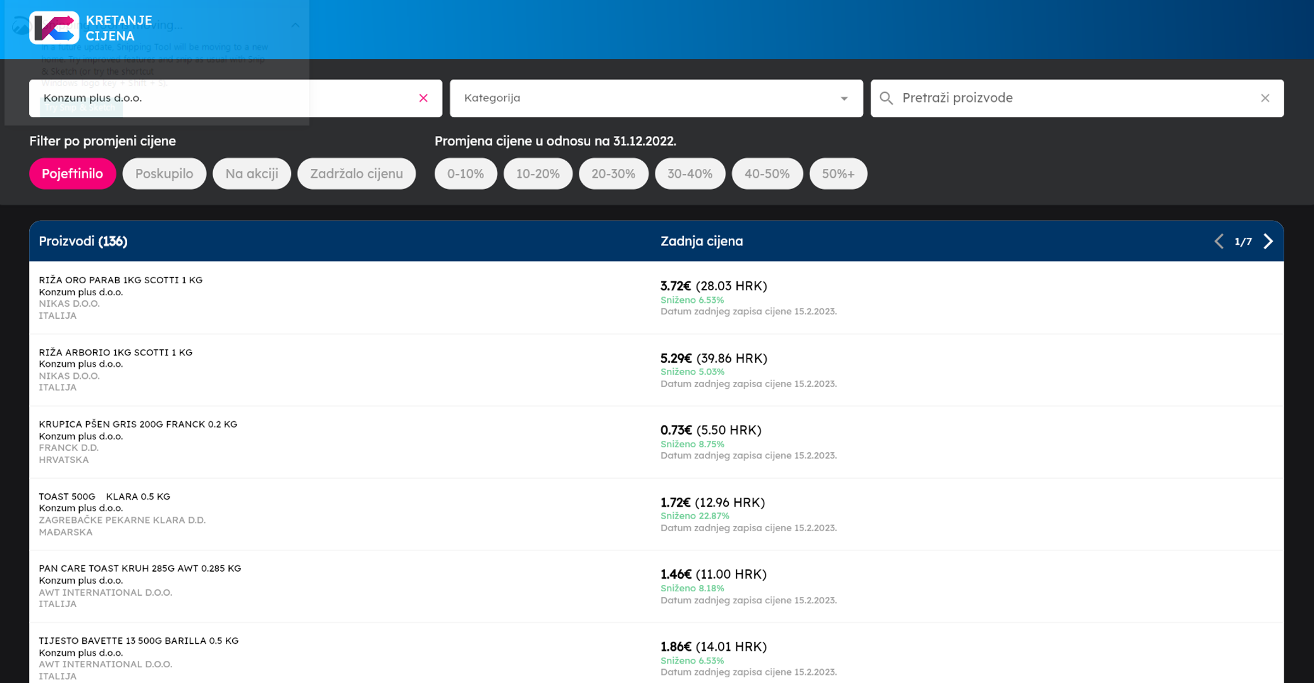Toggle the Pojeftinilo filter chip
Viewport: 1314px width, 683px height.
[x=72, y=174]
